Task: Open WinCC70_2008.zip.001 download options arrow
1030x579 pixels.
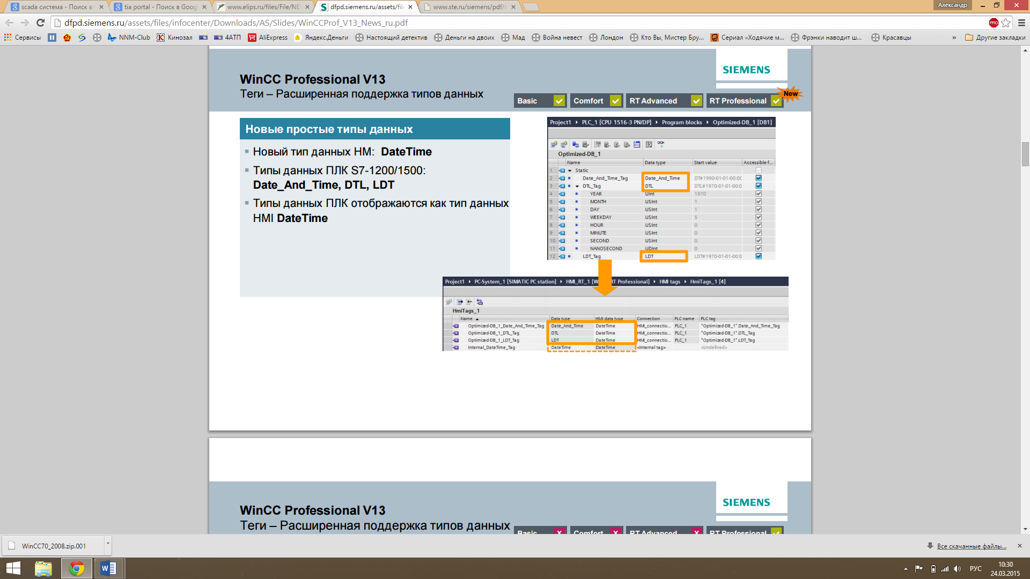Action: coord(108,544)
